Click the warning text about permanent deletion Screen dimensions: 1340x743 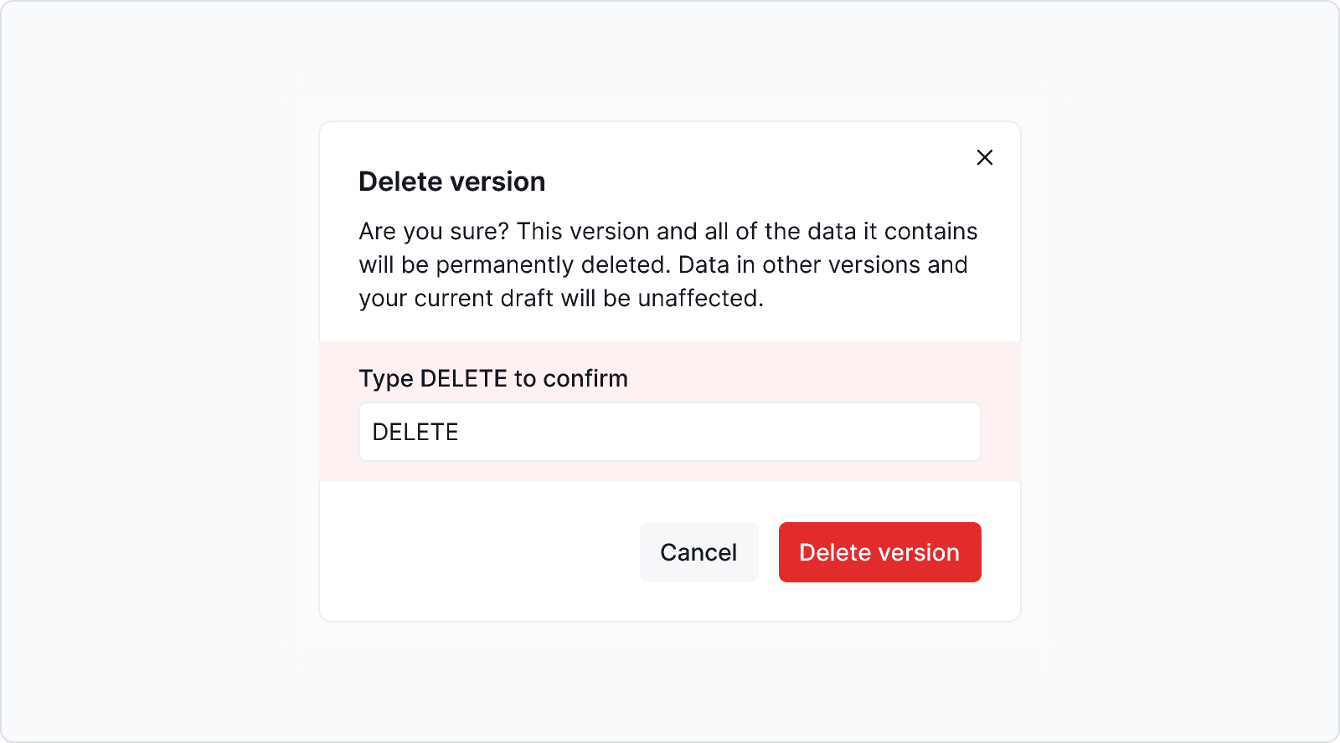tap(667, 264)
